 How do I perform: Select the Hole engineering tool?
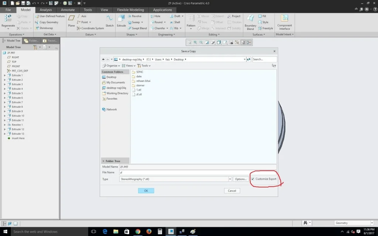tap(155, 16)
